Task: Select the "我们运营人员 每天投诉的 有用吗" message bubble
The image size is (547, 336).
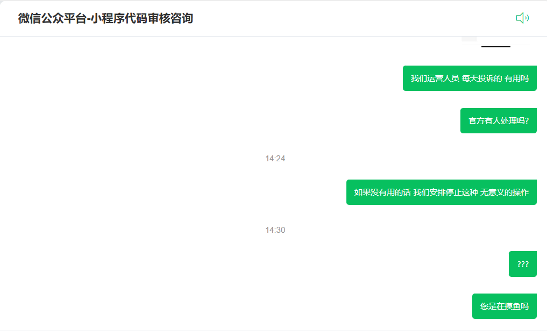Action: click(x=470, y=78)
